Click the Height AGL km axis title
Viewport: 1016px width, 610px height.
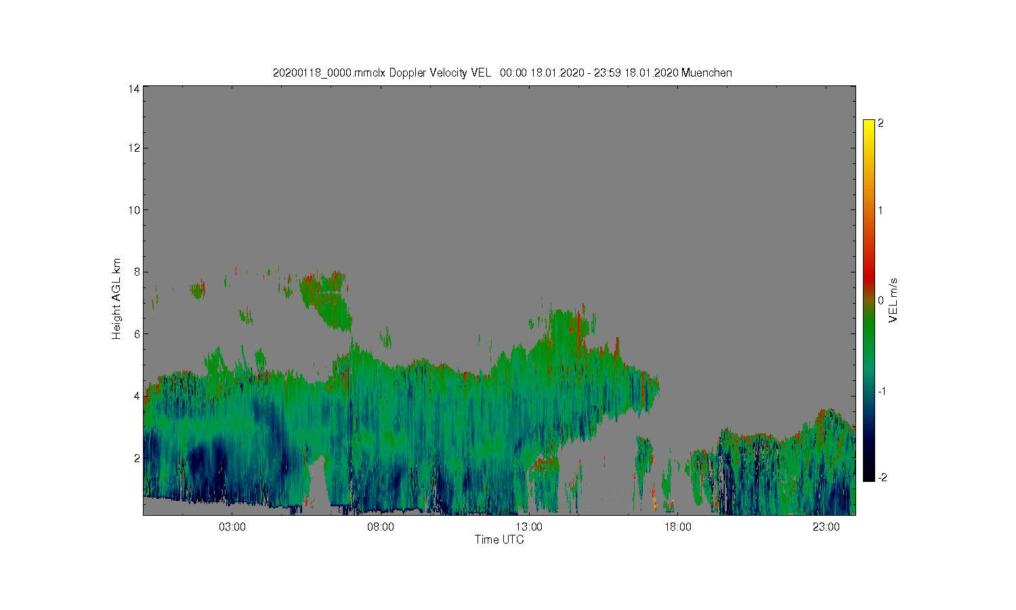[117, 299]
